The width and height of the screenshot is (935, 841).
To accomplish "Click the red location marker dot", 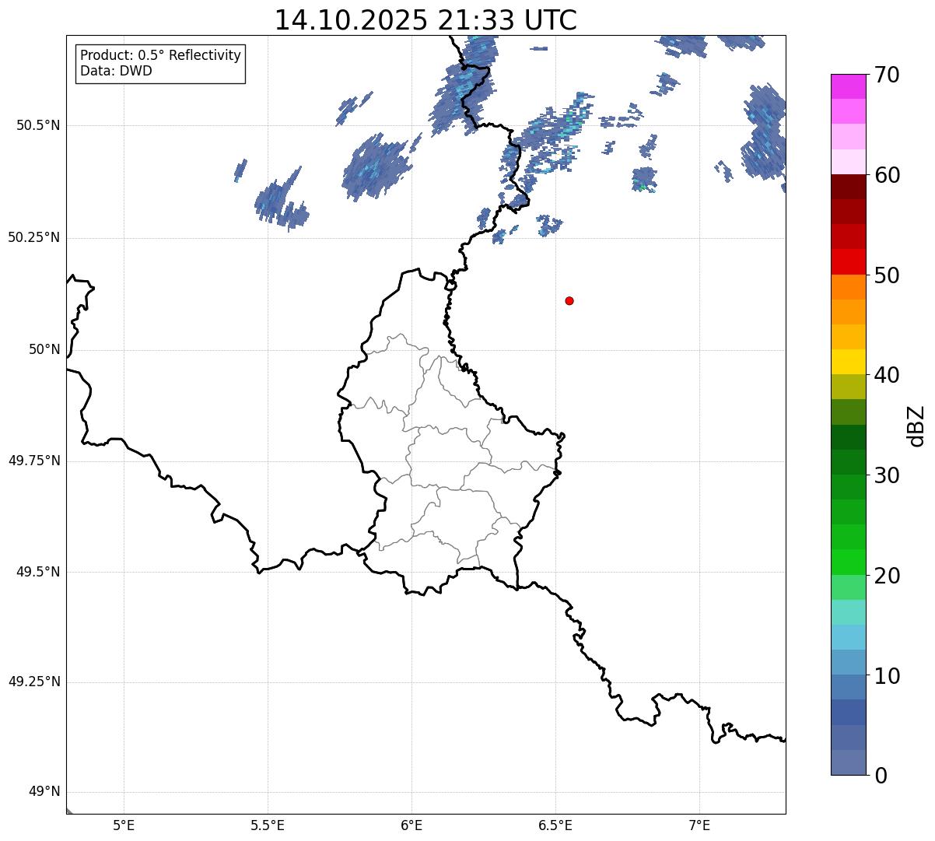I will (x=569, y=300).
